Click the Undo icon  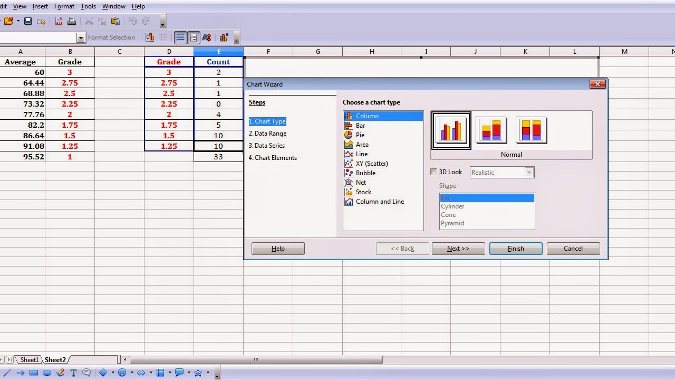pyautogui.click(x=133, y=21)
